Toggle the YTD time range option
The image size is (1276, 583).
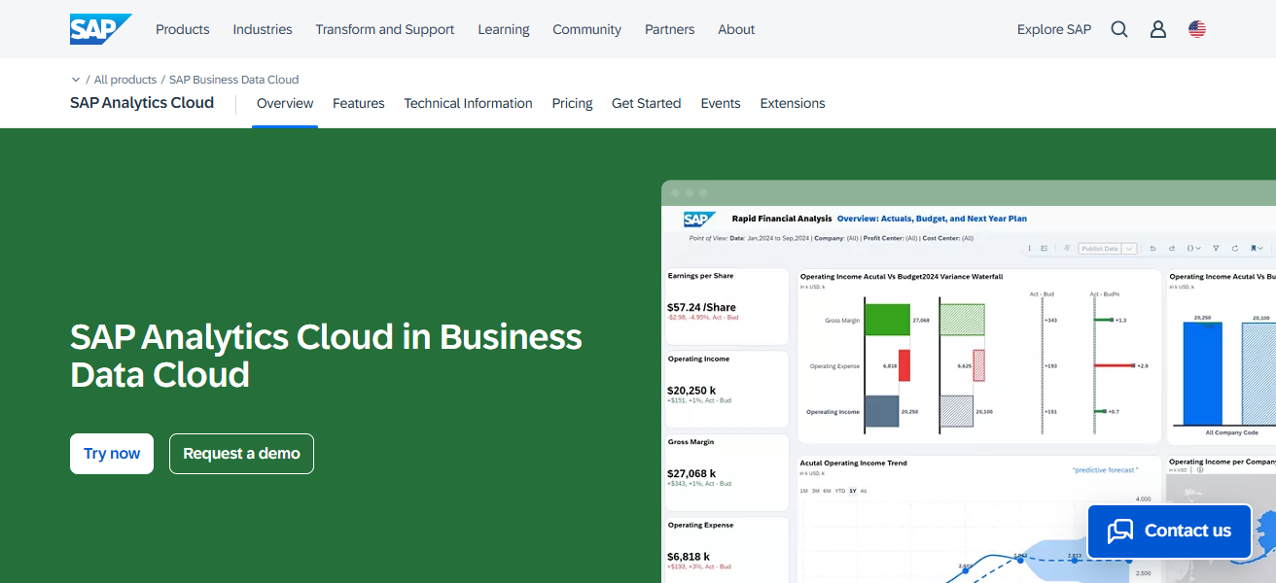[x=840, y=492]
